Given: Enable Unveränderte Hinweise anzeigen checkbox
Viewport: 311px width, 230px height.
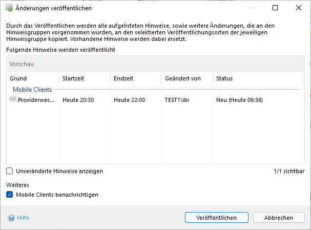Looking at the screenshot, I should point(10,171).
